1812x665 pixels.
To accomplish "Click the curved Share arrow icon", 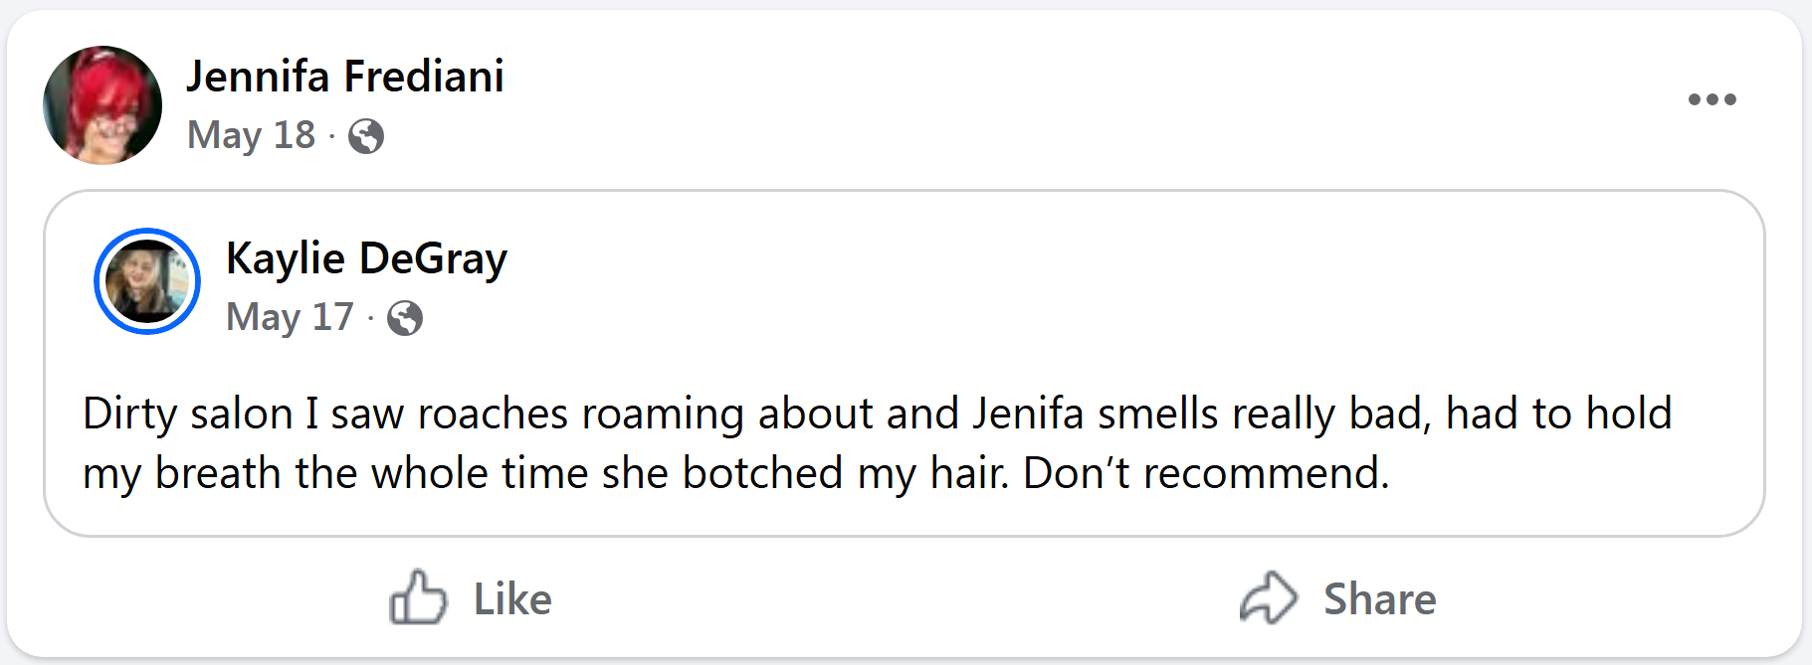I will 1269,597.
